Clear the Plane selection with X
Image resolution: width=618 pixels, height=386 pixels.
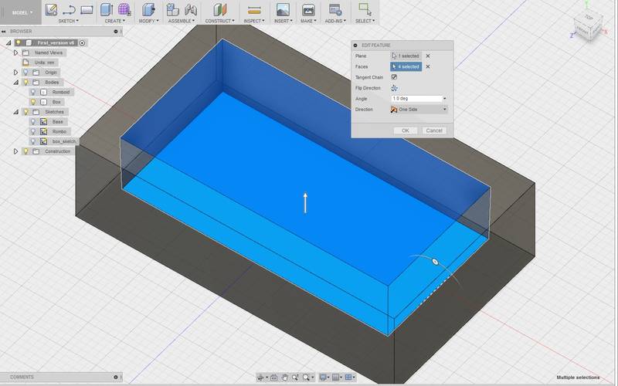tap(428, 56)
